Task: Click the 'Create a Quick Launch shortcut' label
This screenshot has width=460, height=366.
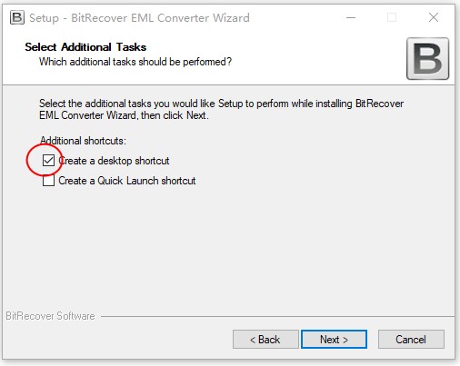Action: point(127,181)
